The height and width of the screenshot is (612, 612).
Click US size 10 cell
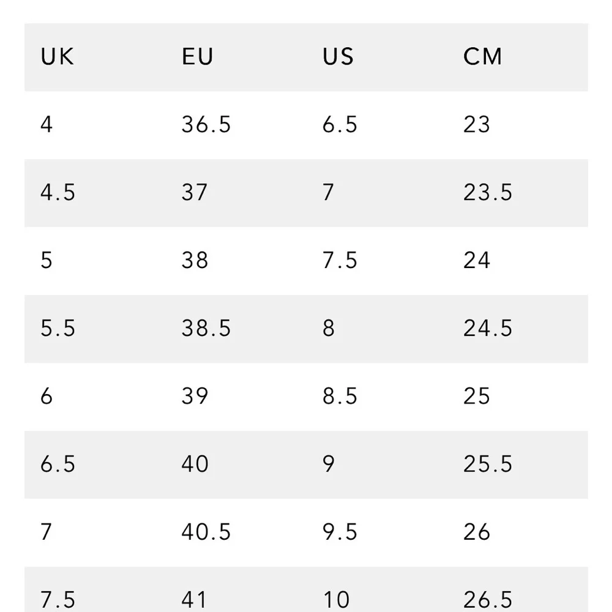point(336,599)
